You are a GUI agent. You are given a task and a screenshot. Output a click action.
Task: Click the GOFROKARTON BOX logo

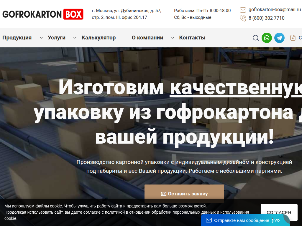43,14
